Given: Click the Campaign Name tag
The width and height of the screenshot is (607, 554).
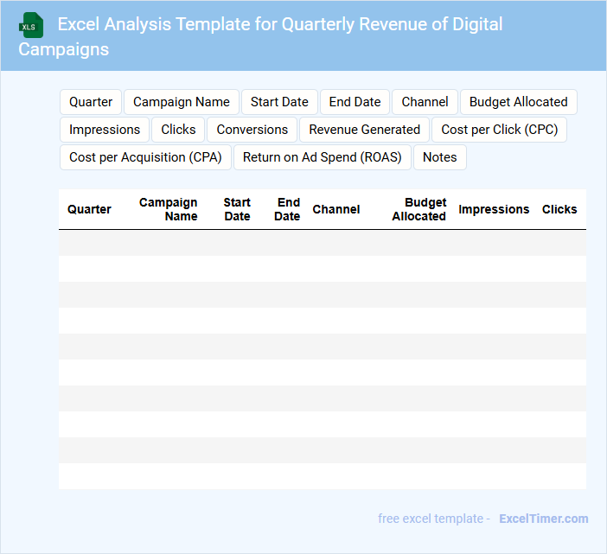Looking at the screenshot, I should 182,102.
